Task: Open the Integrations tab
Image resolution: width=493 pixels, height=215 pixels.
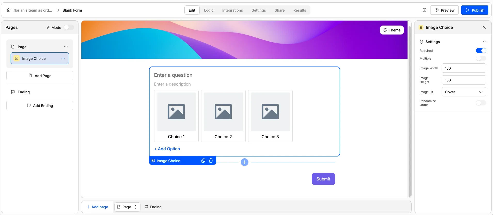Action: [x=232, y=10]
